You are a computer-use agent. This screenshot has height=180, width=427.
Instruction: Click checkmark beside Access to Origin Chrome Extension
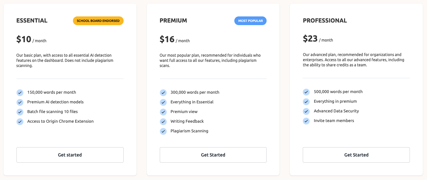20,122
